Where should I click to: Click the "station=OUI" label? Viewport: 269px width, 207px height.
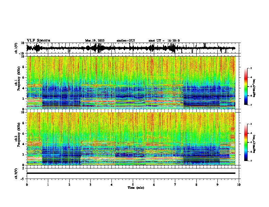point(126,41)
